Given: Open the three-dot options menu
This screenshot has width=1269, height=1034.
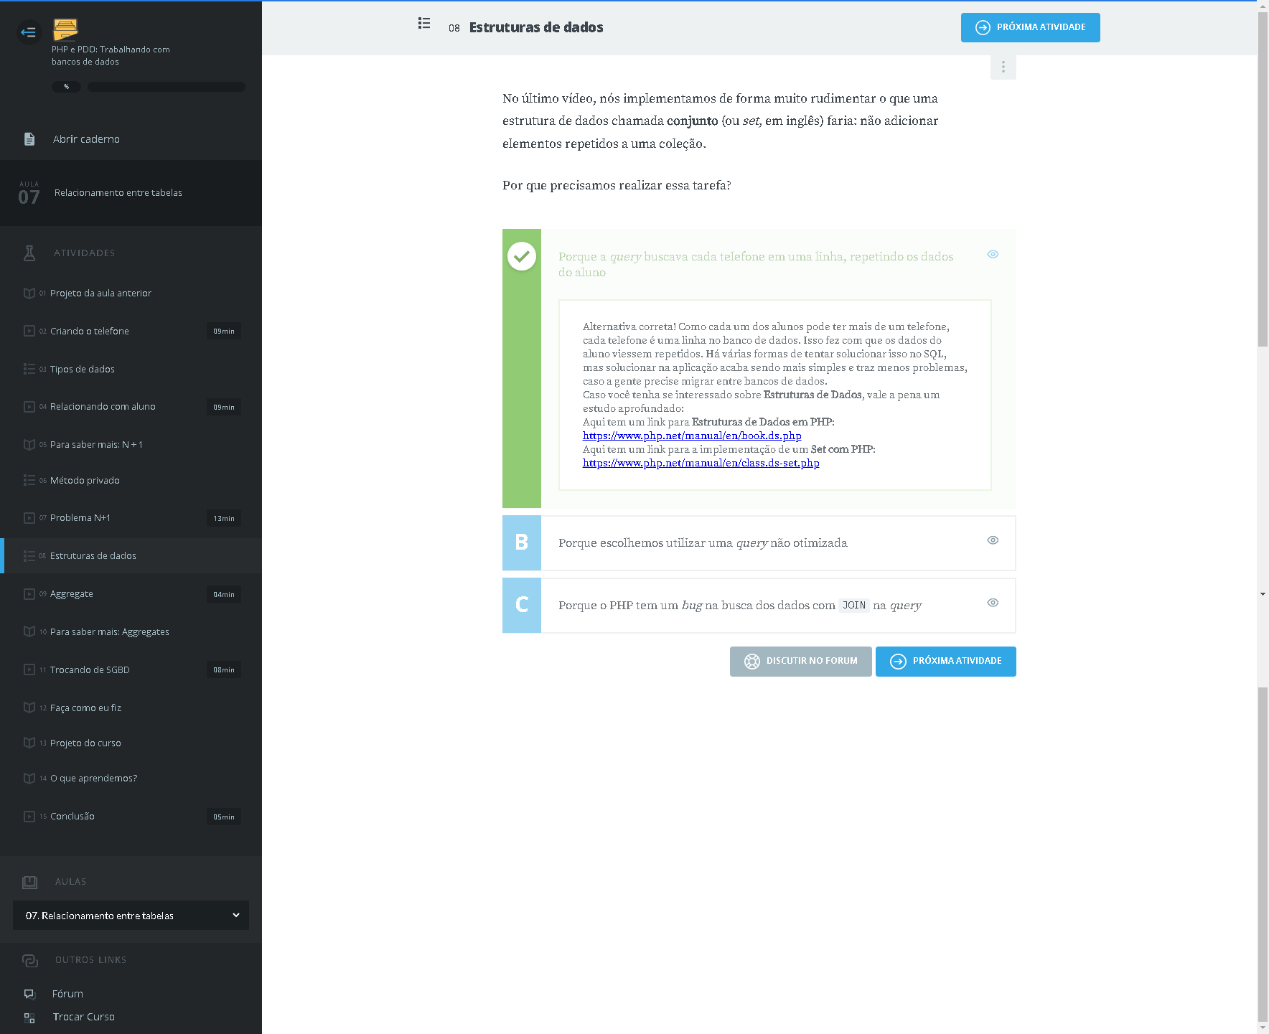Looking at the screenshot, I should [1003, 67].
